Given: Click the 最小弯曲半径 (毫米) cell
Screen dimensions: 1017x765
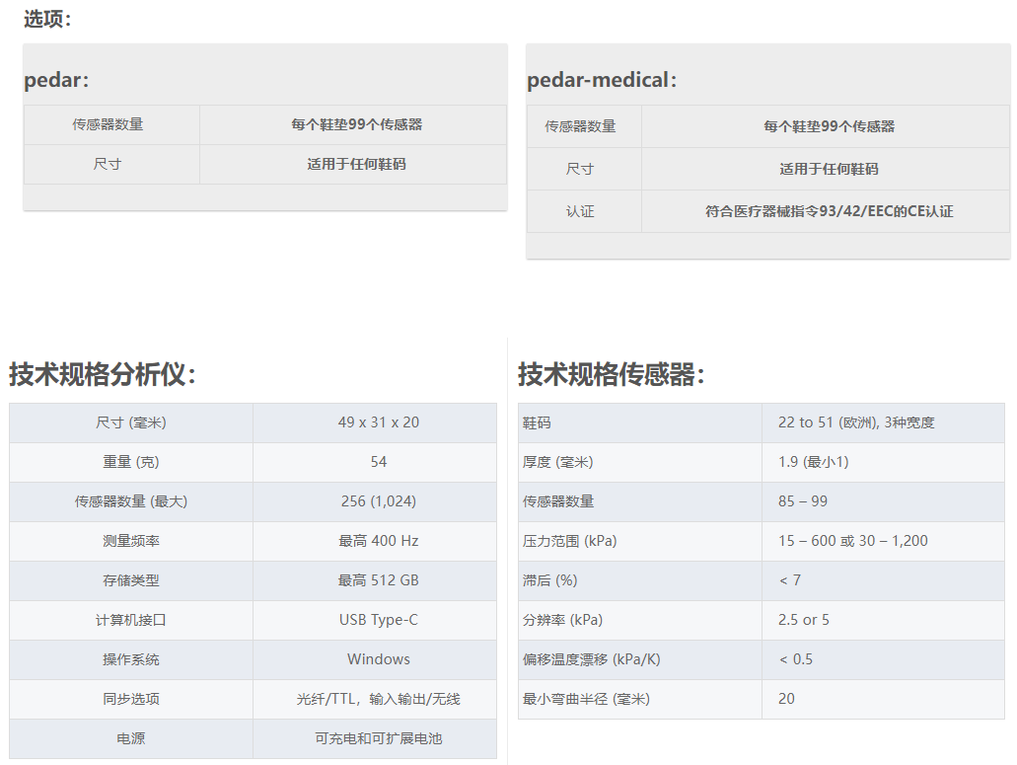Looking at the screenshot, I should coord(640,700).
